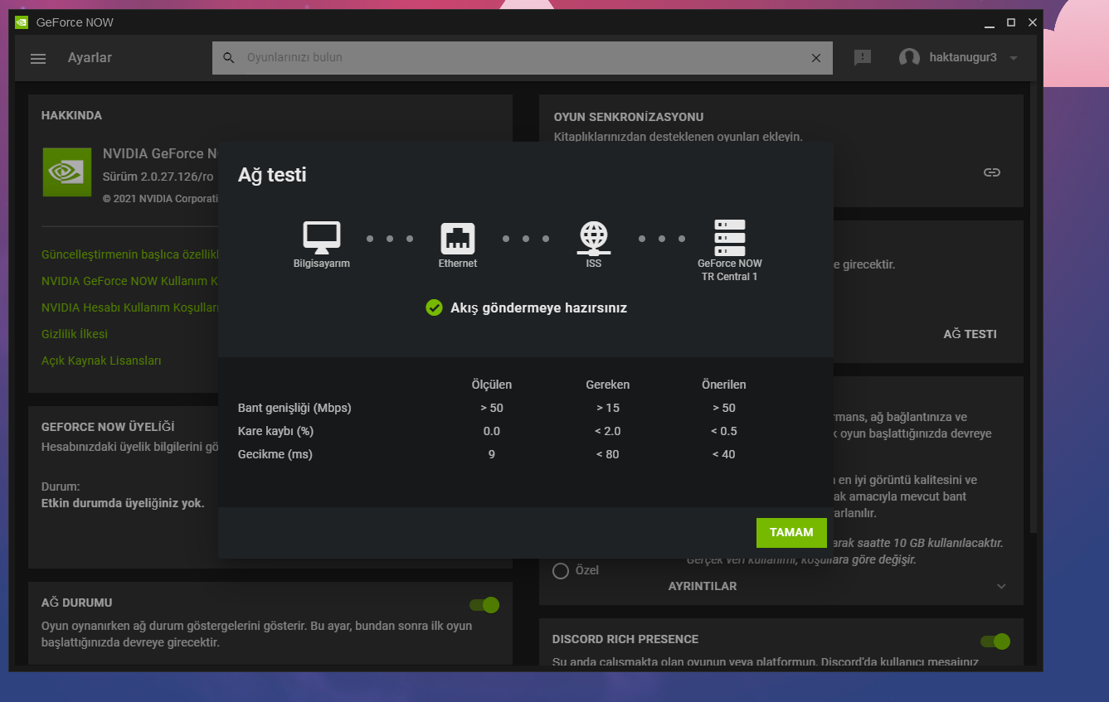This screenshot has height=702, width=1109.
Task: Expand the Ayrıntılar details chevron
Action: click(1001, 586)
